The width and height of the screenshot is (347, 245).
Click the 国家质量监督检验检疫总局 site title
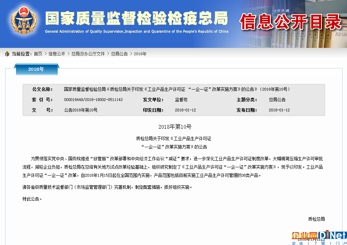[x=137, y=18]
